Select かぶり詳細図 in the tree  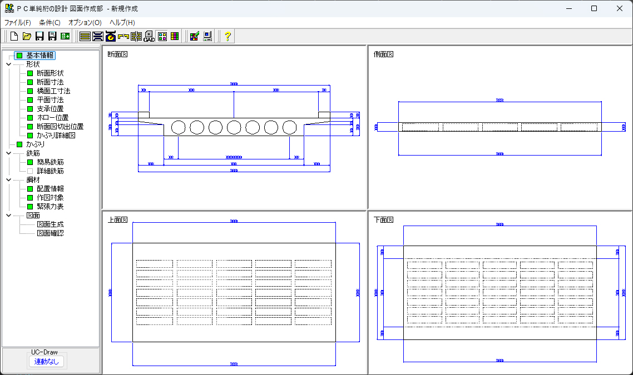click(56, 136)
